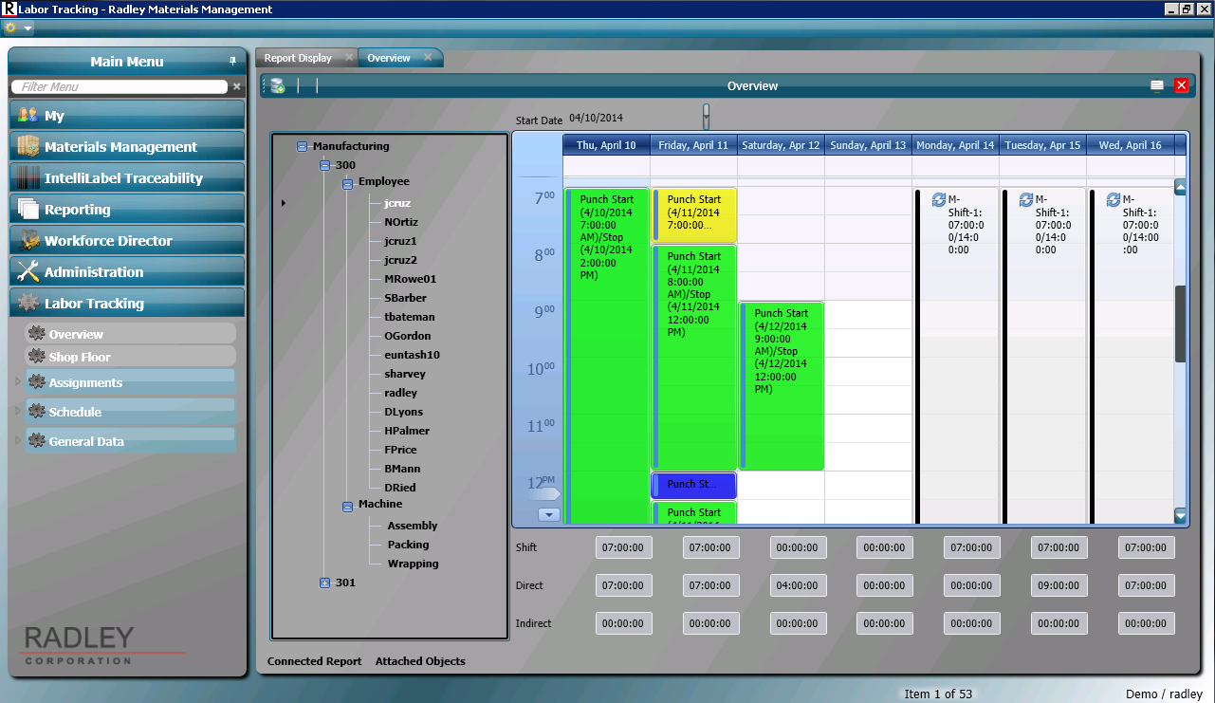Open the Shop Floor menu item
This screenshot has width=1215, height=703.
80,358
